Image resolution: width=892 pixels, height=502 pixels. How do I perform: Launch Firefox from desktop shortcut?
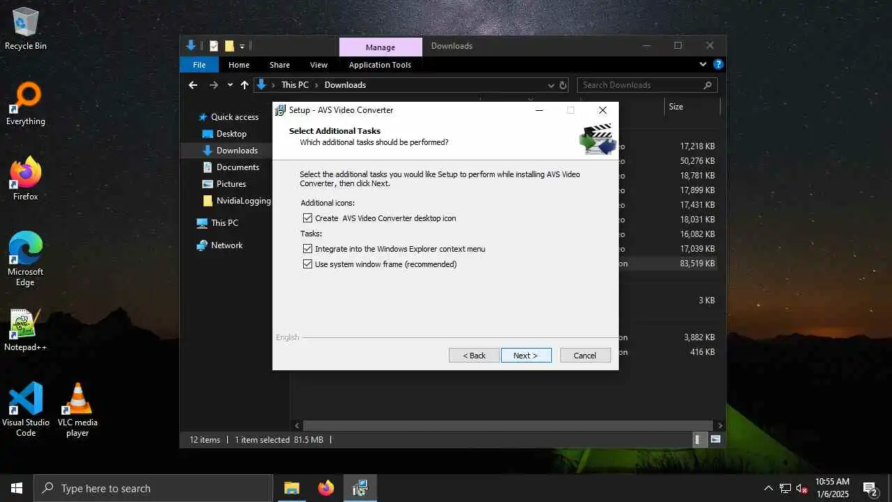point(26,179)
